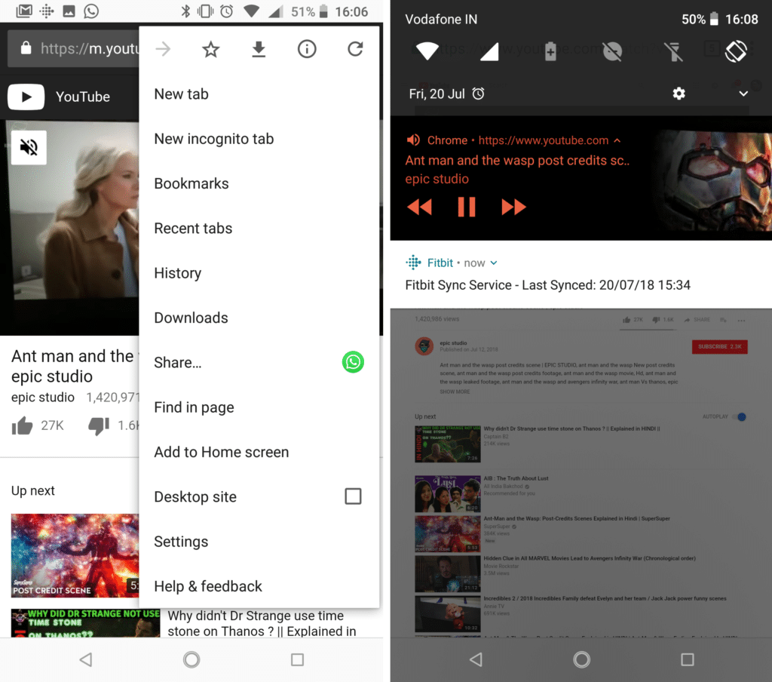Tap the reload icon in Chrome menu
The height and width of the screenshot is (682, 772).
(355, 49)
